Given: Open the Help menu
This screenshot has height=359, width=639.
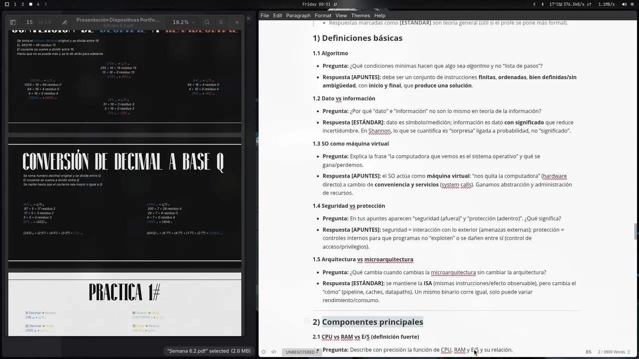Looking at the screenshot, I should point(380,15).
